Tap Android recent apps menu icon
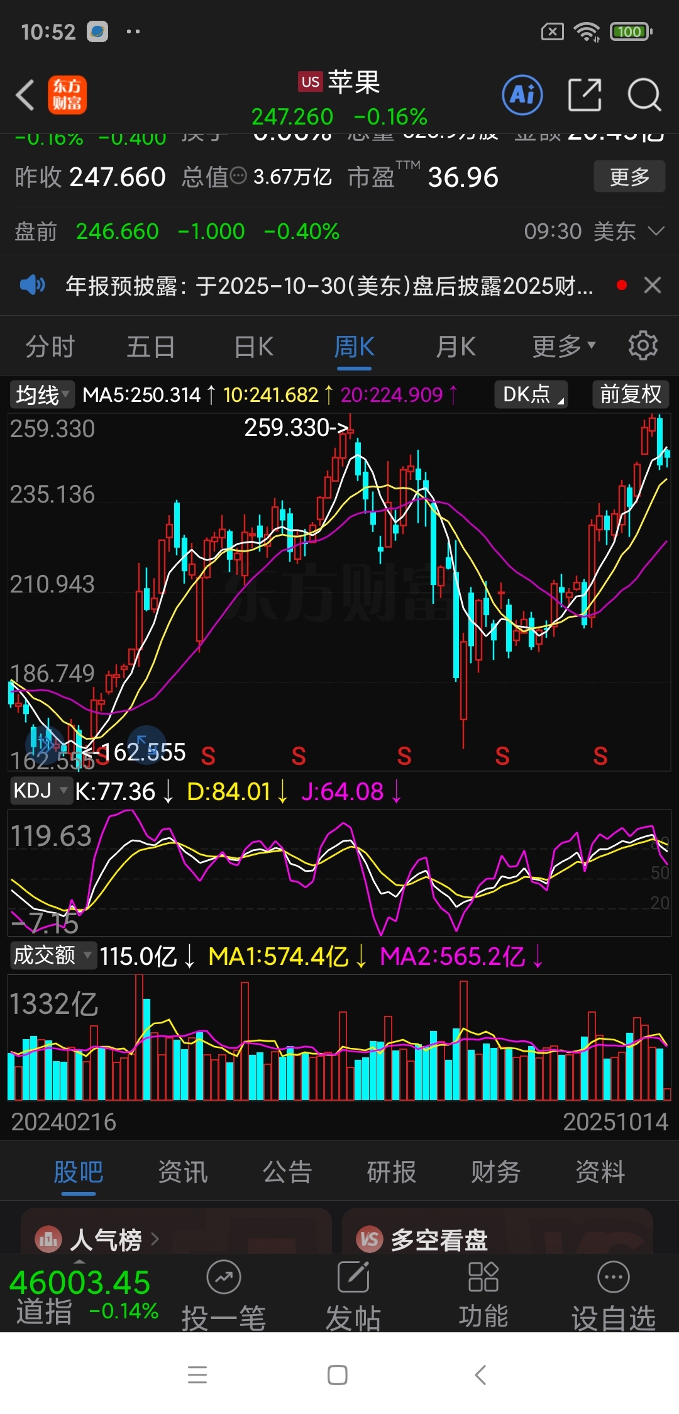Viewport: 679px width, 1414px height. coord(197,1375)
